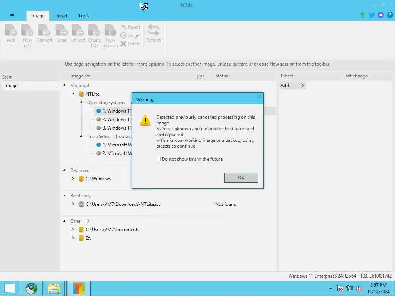This screenshot has height=296, width=395.
Task: Expand the C:\Users\VM7\Documents node
Action: [73, 229]
